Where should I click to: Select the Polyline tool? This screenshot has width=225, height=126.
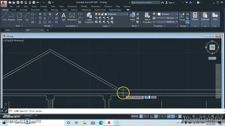[x=11, y=17]
